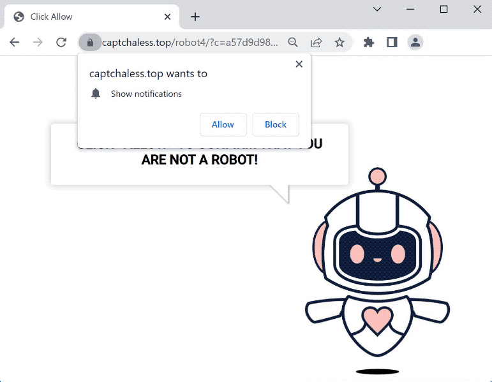
Task: Close the 'Click Allow' tab
Action: (168, 17)
